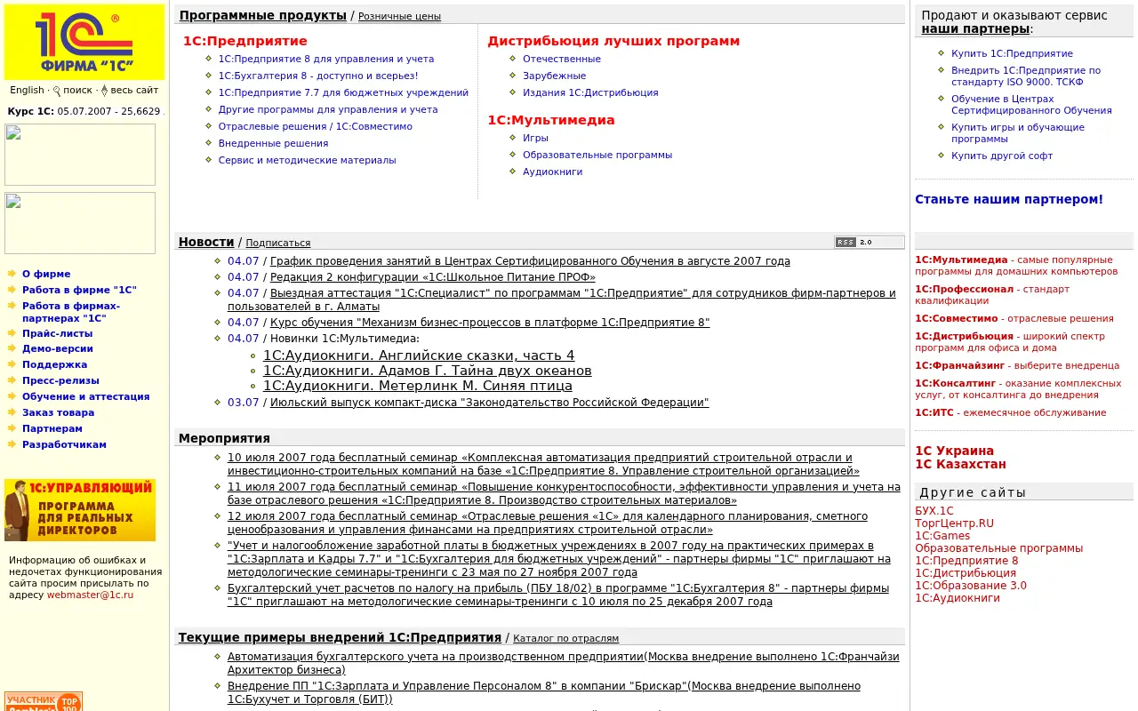Go to 1С Украина site

pyautogui.click(x=955, y=451)
